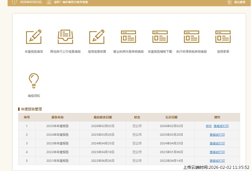The image size is (251, 171).
Task: View or print the 2021年年度报告
Action: 217,161
